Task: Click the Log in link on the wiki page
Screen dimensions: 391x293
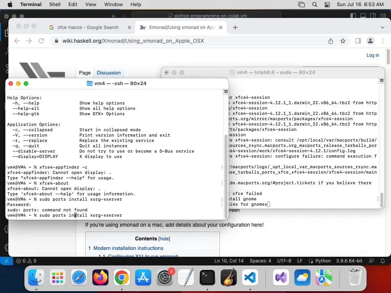Action: [373, 55]
